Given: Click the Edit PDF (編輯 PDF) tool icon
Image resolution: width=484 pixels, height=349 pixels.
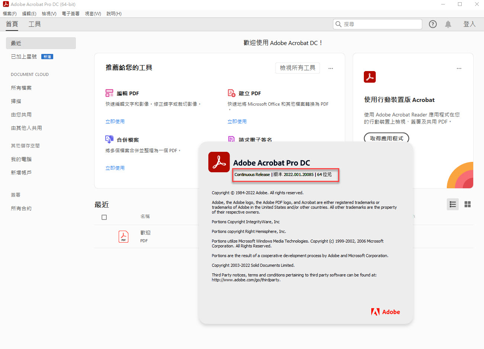Looking at the screenshot, I should coord(109,93).
